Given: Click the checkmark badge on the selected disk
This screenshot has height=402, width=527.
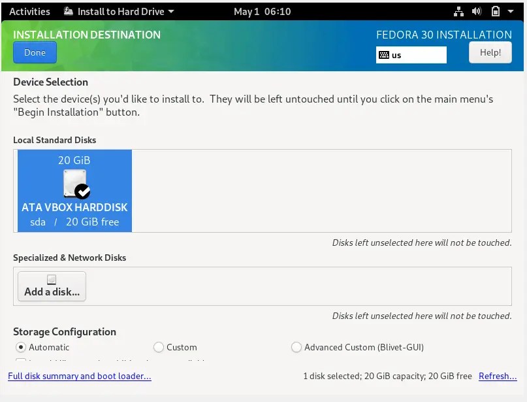Looking at the screenshot, I should pyautogui.click(x=82, y=190).
